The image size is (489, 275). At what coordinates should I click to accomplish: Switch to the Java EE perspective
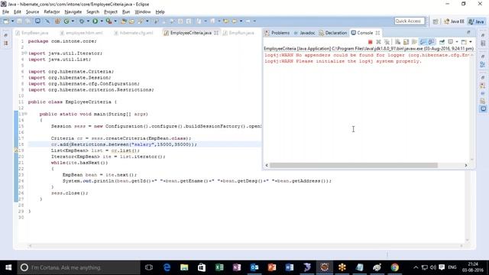[454, 21]
